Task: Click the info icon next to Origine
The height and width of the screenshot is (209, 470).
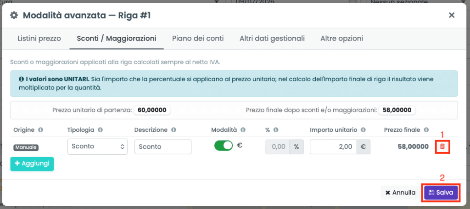Action: pyautogui.click(x=40, y=130)
